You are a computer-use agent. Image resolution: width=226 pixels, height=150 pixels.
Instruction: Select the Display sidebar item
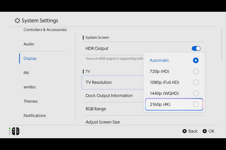pyautogui.click(x=30, y=58)
